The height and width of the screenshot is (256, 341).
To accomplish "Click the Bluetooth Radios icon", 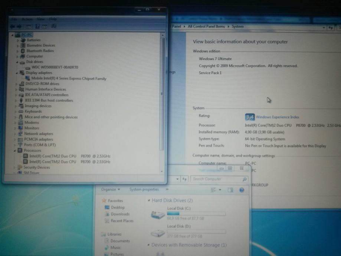I will 23,51.
